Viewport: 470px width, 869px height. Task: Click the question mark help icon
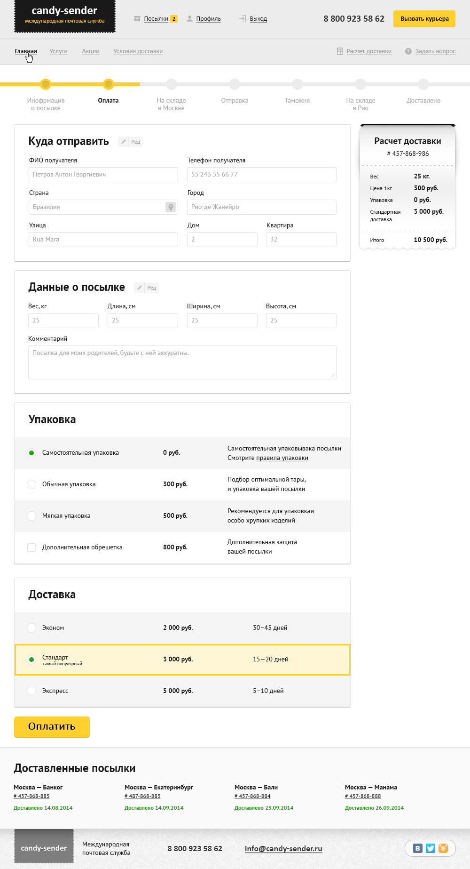coord(408,51)
